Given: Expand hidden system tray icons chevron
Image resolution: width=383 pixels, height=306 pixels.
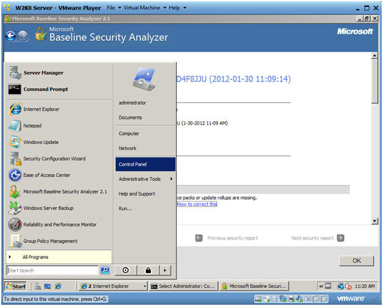Looking at the screenshot, I should (321, 286).
